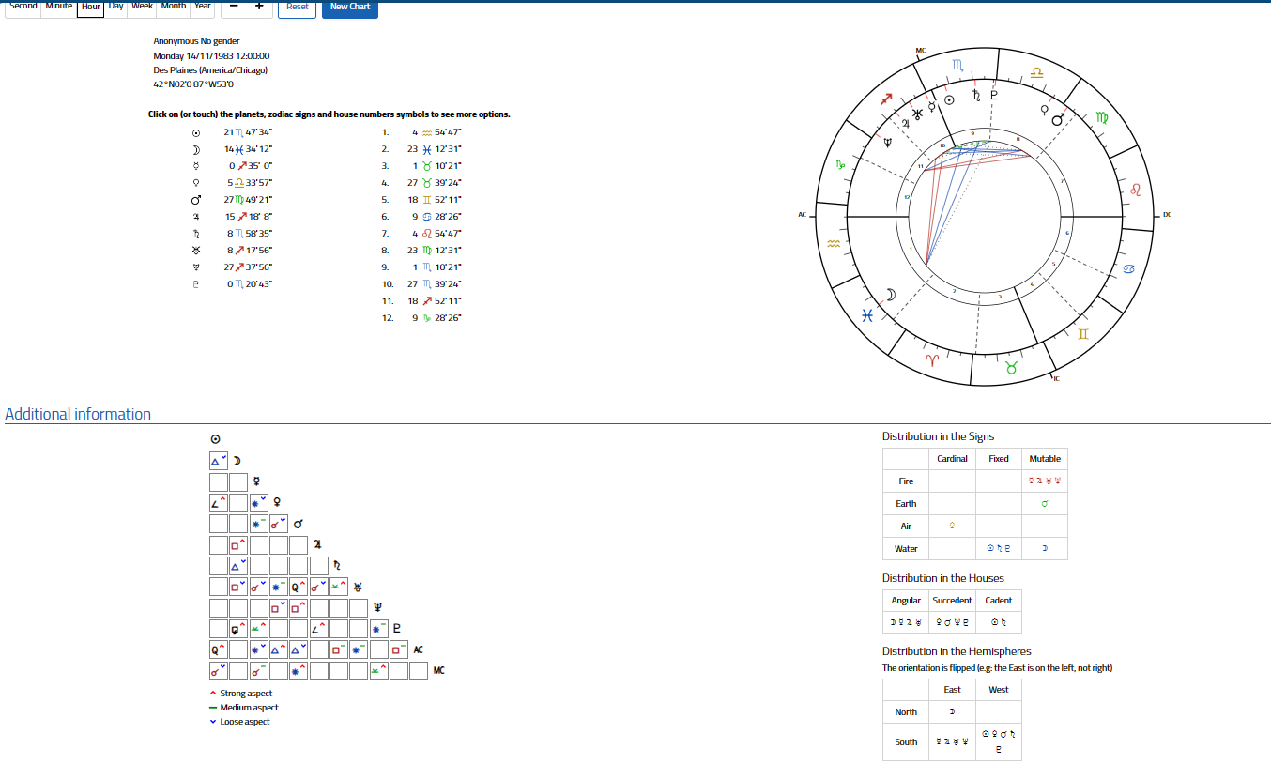Image resolution: width=1271 pixels, height=763 pixels.
Task: Click the New Chart button
Action: (350, 7)
